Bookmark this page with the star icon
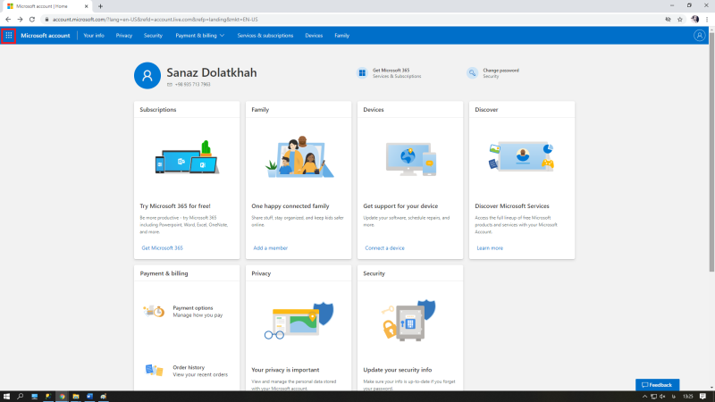The width and height of the screenshot is (715, 402). pos(680,20)
